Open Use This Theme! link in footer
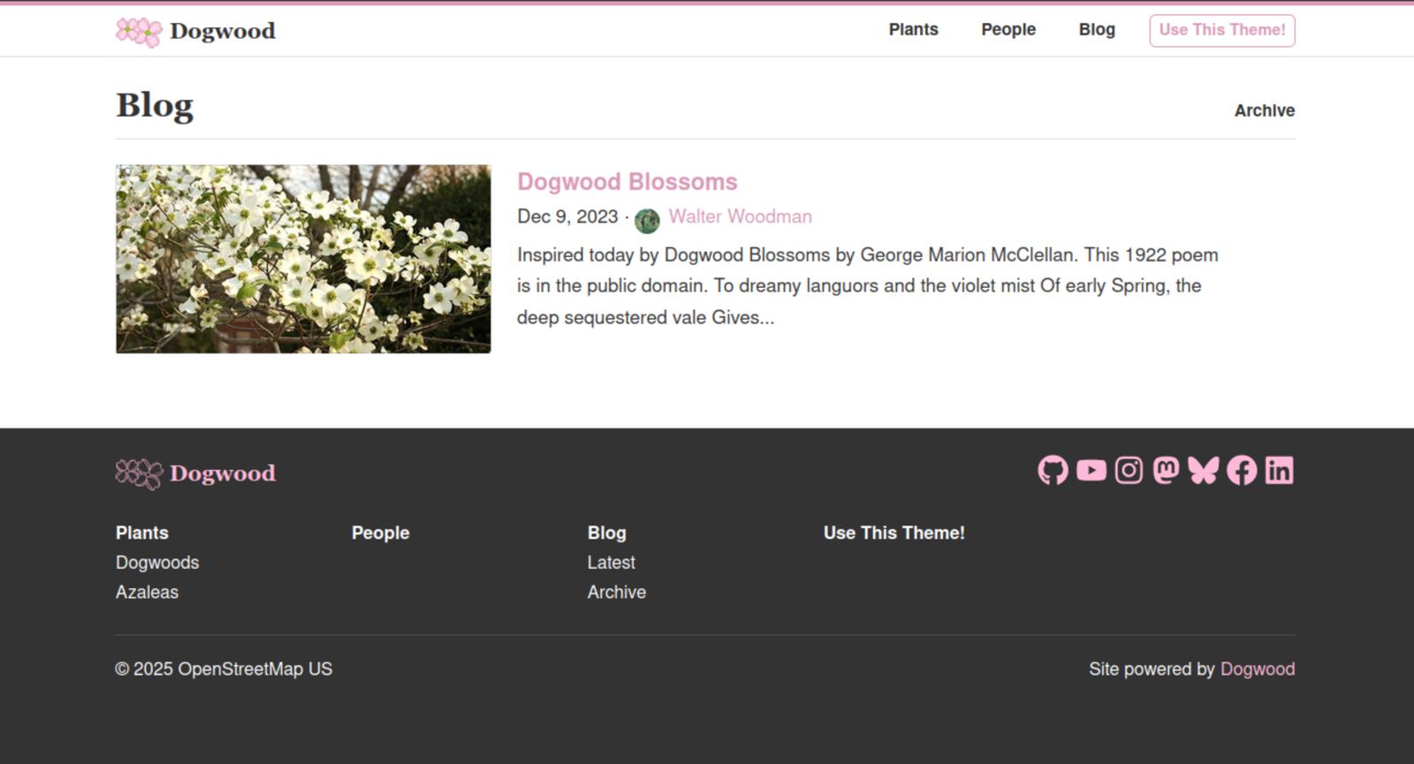The image size is (1414, 764). (894, 533)
